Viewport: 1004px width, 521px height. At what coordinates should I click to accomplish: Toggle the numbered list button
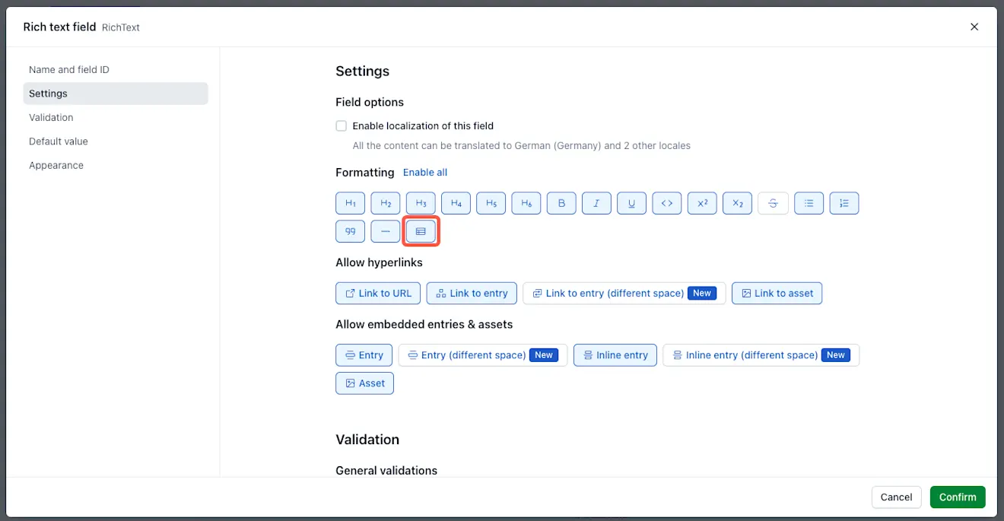[844, 203]
